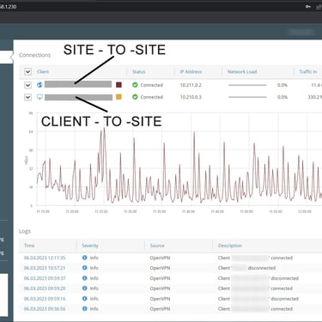Click the Connections section heading
This screenshot has width=322, height=322.
[35, 55]
